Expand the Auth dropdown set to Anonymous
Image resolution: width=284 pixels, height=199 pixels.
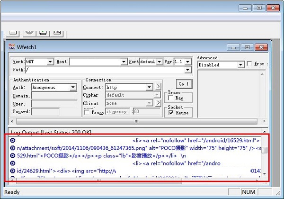coord(73,87)
